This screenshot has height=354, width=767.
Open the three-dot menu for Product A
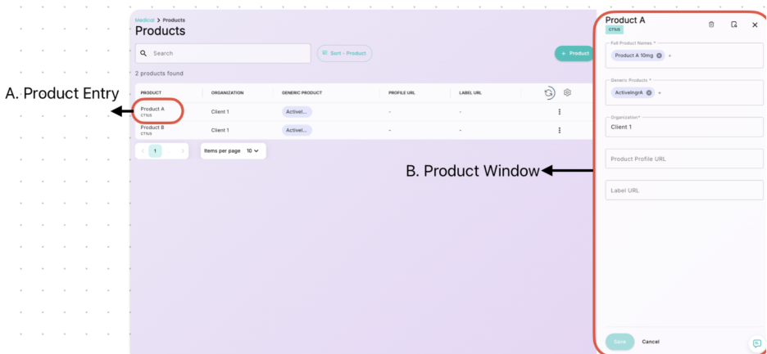[x=559, y=112]
